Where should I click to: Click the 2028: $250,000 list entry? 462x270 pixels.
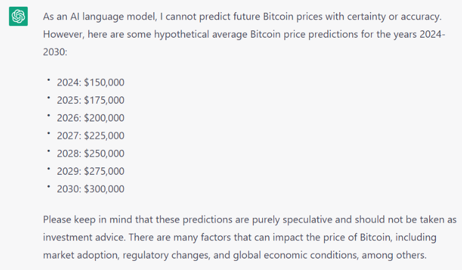(x=90, y=154)
